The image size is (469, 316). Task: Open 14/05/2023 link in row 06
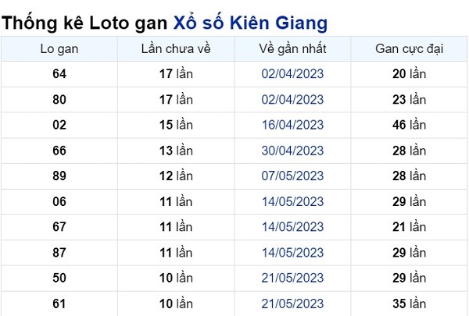coord(292,201)
